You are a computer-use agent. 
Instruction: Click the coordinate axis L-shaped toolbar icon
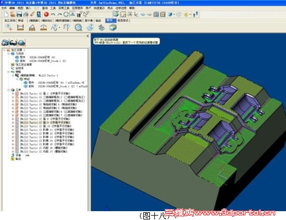[x=137, y=14]
